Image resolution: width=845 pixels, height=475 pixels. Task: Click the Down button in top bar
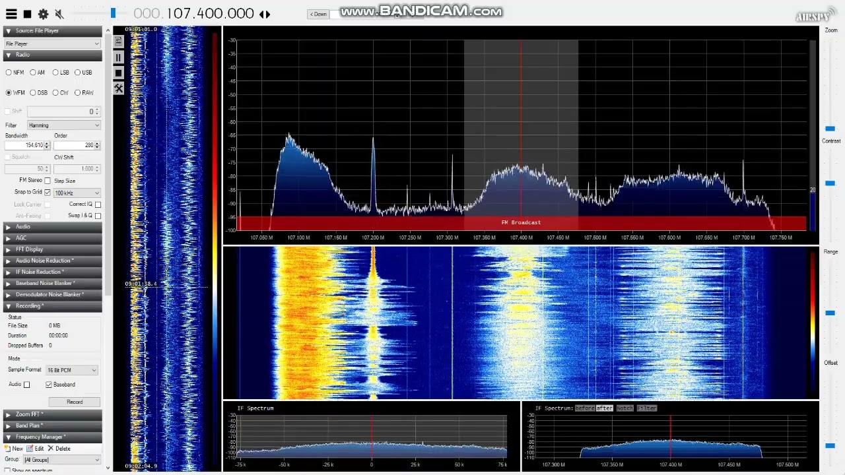(x=318, y=14)
